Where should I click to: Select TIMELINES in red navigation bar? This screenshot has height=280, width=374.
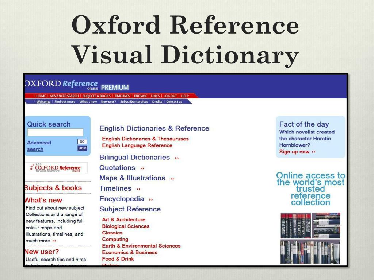[122, 96]
